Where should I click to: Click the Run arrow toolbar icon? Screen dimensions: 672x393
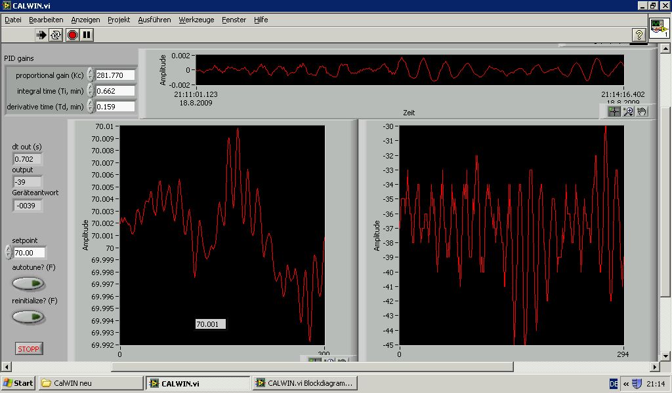(41, 35)
